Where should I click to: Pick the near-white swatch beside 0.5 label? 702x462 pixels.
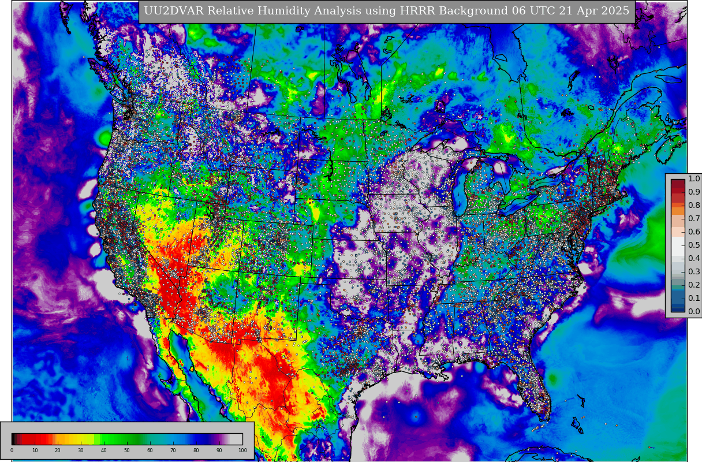click(678, 246)
